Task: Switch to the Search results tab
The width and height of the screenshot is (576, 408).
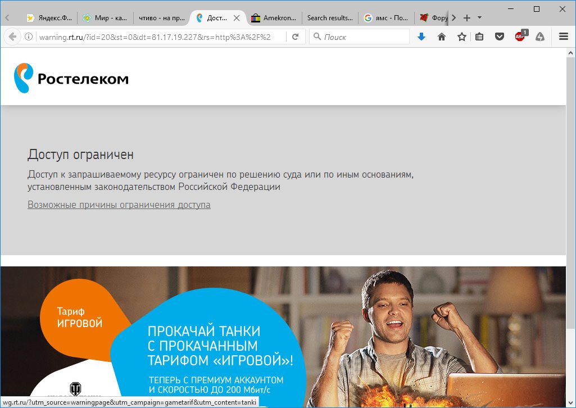Action: (329, 17)
